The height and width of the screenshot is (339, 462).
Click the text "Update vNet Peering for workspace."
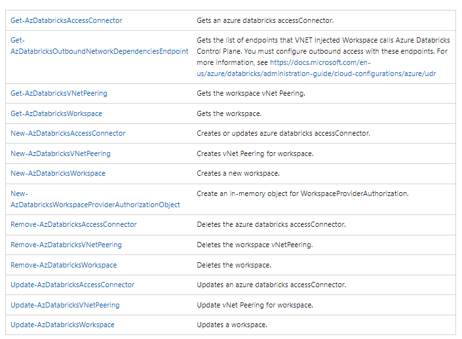255,305
